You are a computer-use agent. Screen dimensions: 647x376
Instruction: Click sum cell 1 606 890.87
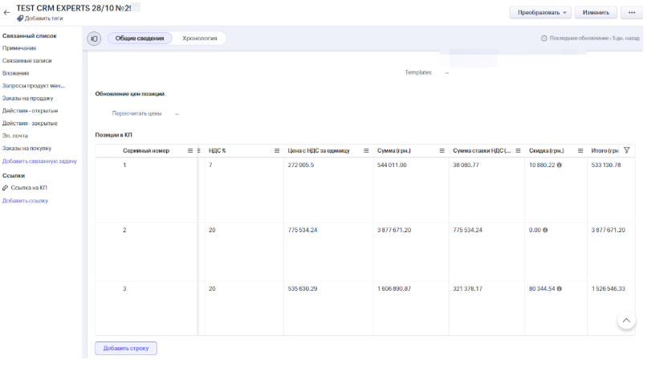pos(394,288)
